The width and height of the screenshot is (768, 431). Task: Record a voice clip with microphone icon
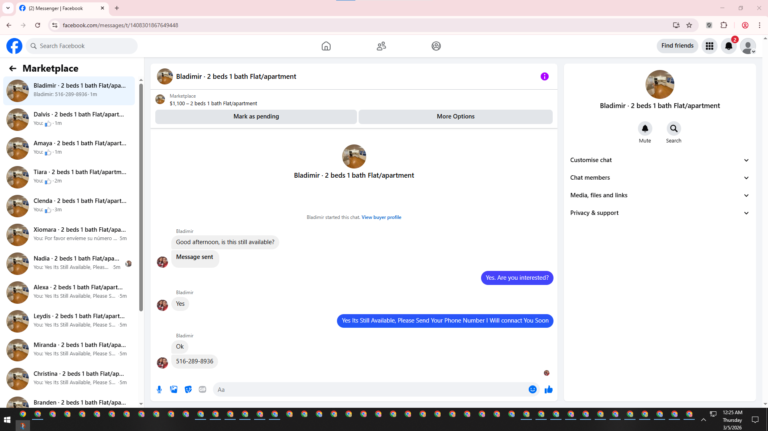point(159,389)
